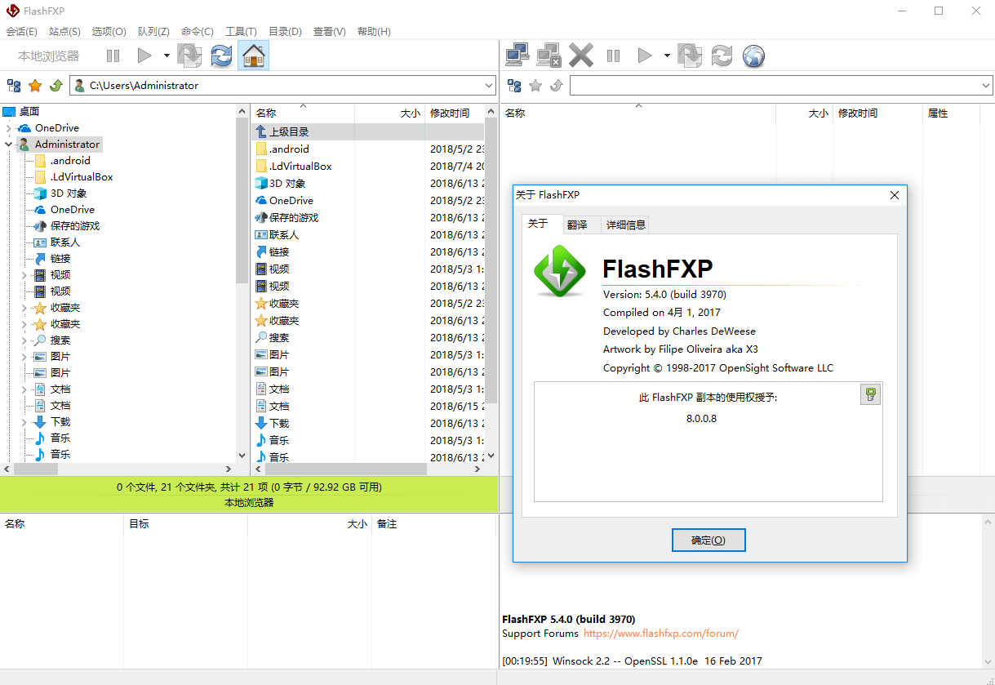Close the 关于 FlashFXP dialog

(x=894, y=195)
